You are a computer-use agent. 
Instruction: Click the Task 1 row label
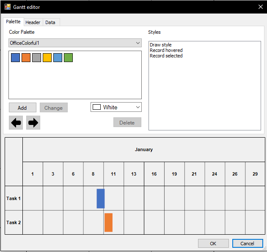tap(14, 198)
